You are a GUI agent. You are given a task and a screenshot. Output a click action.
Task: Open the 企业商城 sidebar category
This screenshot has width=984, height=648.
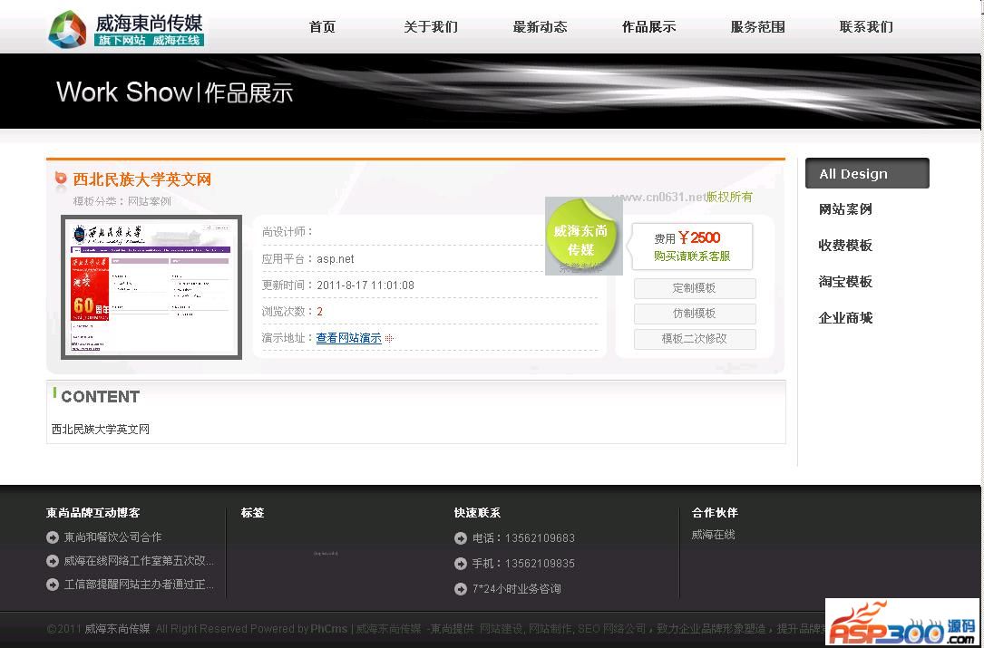pyautogui.click(x=845, y=318)
